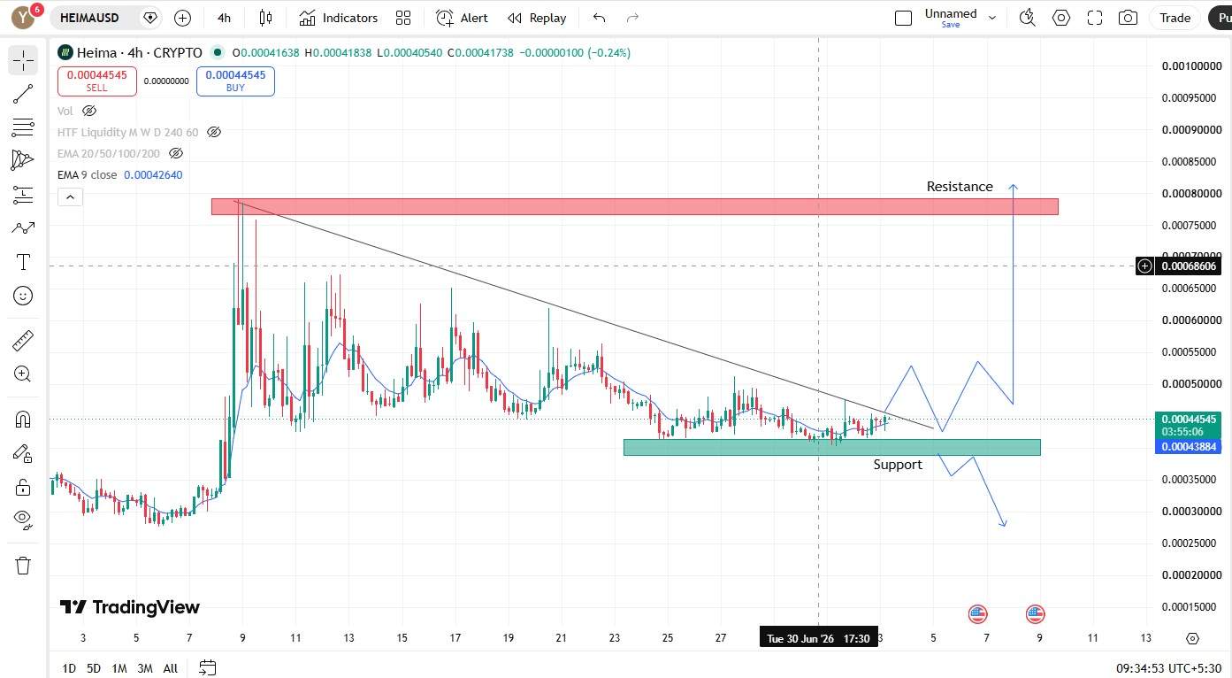Toggle visibility of HTF Liquidity indicator
This screenshot has width=1232, height=678.
click(214, 132)
